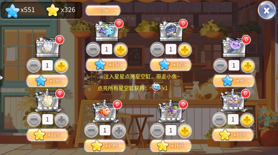Click the 回收 recycle button
The height and width of the screenshot is (155, 278).
[x=103, y=11]
